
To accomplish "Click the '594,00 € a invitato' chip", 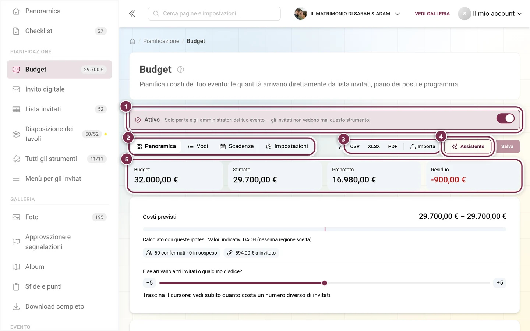I will coord(251,253).
